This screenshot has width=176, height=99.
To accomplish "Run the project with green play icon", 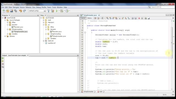I will point(57,11).
